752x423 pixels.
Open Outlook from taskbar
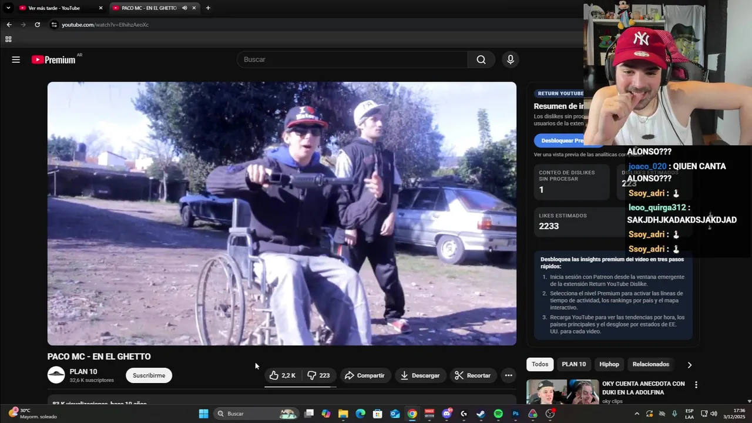[395, 414]
